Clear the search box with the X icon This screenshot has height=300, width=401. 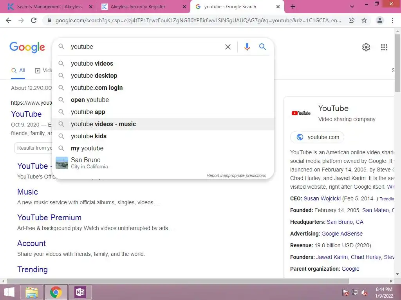pos(228,47)
